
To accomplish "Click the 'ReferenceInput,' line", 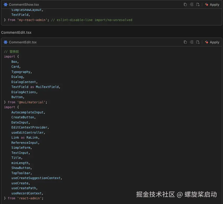I will pos(25,143).
